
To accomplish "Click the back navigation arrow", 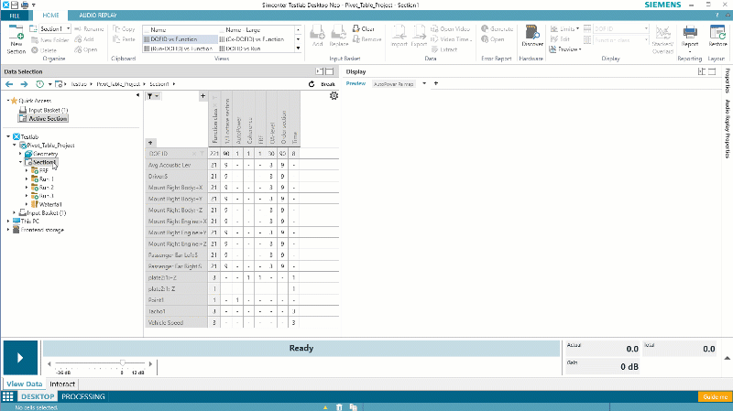I will pyautogui.click(x=9, y=83).
